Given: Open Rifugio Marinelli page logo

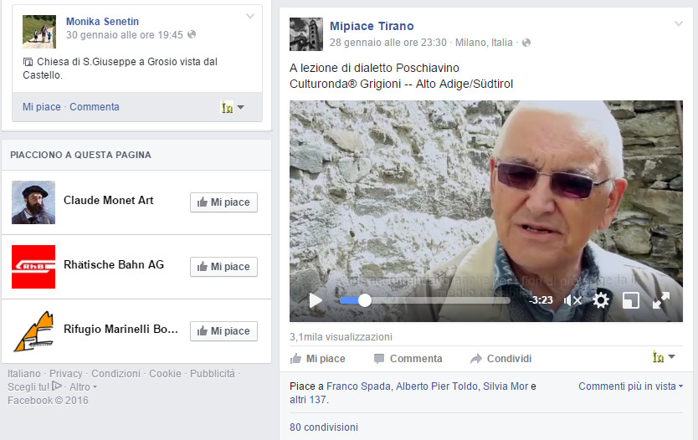Looking at the screenshot, I should click(x=33, y=331).
